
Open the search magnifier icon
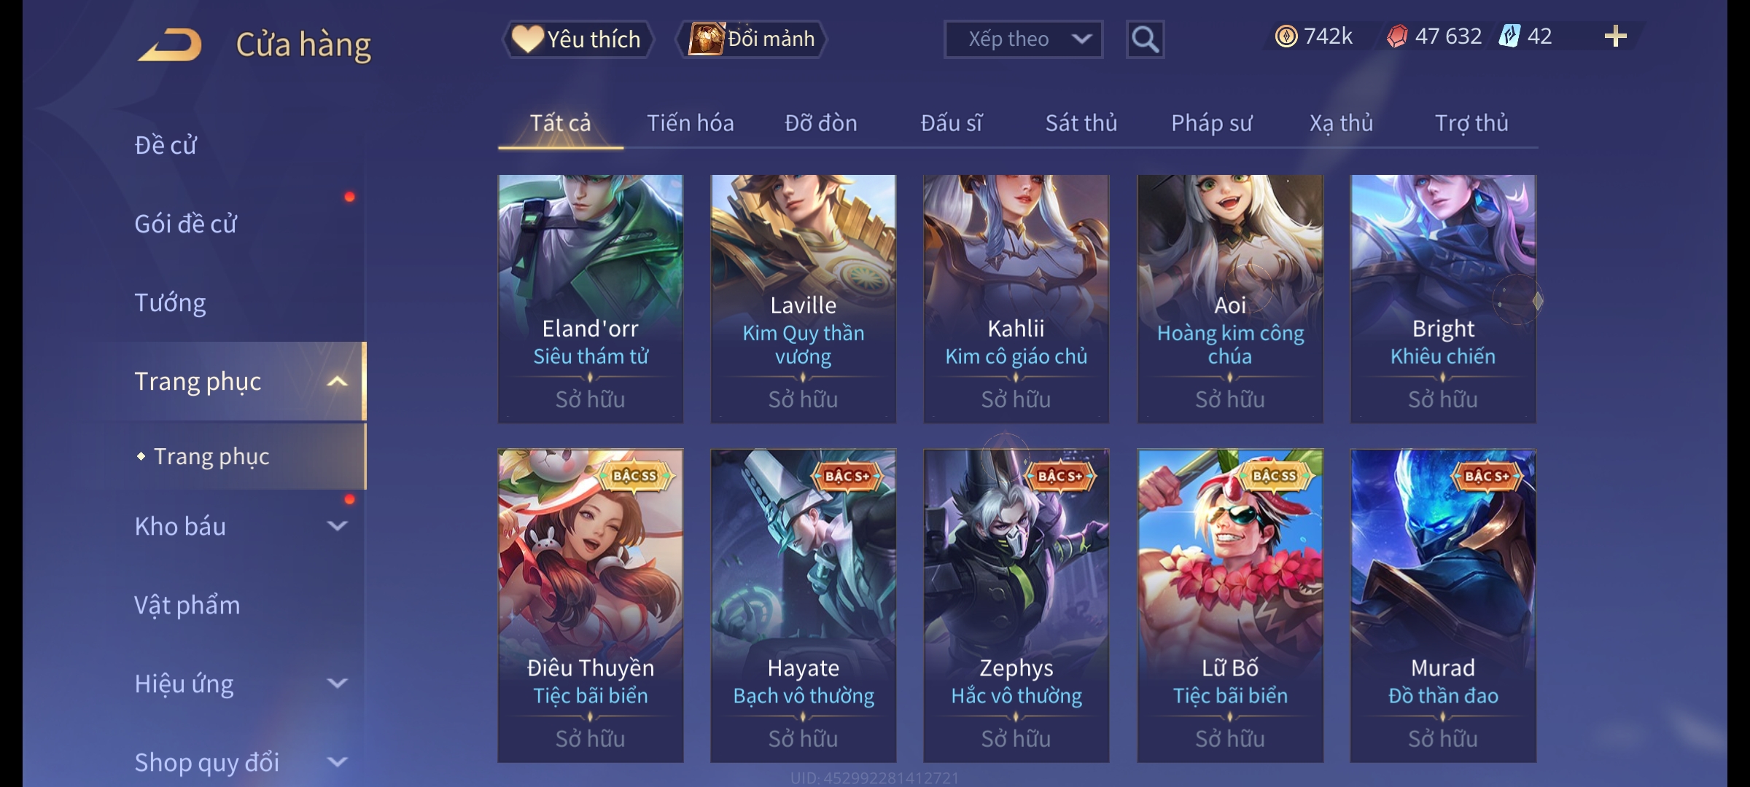point(1145,39)
